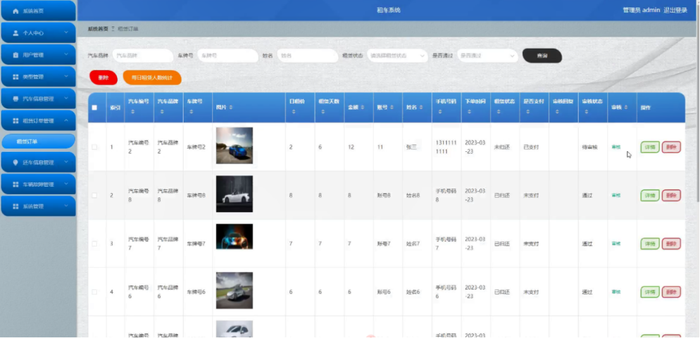Toggle the select-all checkbox in table header
Screen dimensions: 700x338
(94, 107)
